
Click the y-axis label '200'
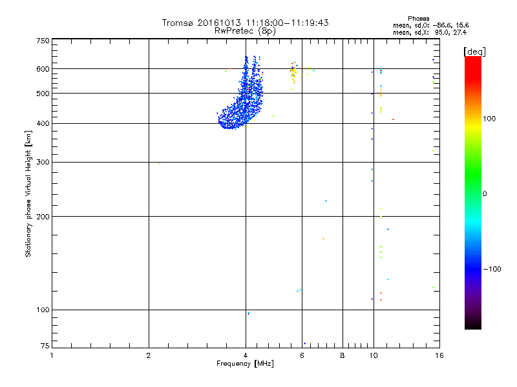pyautogui.click(x=43, y=217)
